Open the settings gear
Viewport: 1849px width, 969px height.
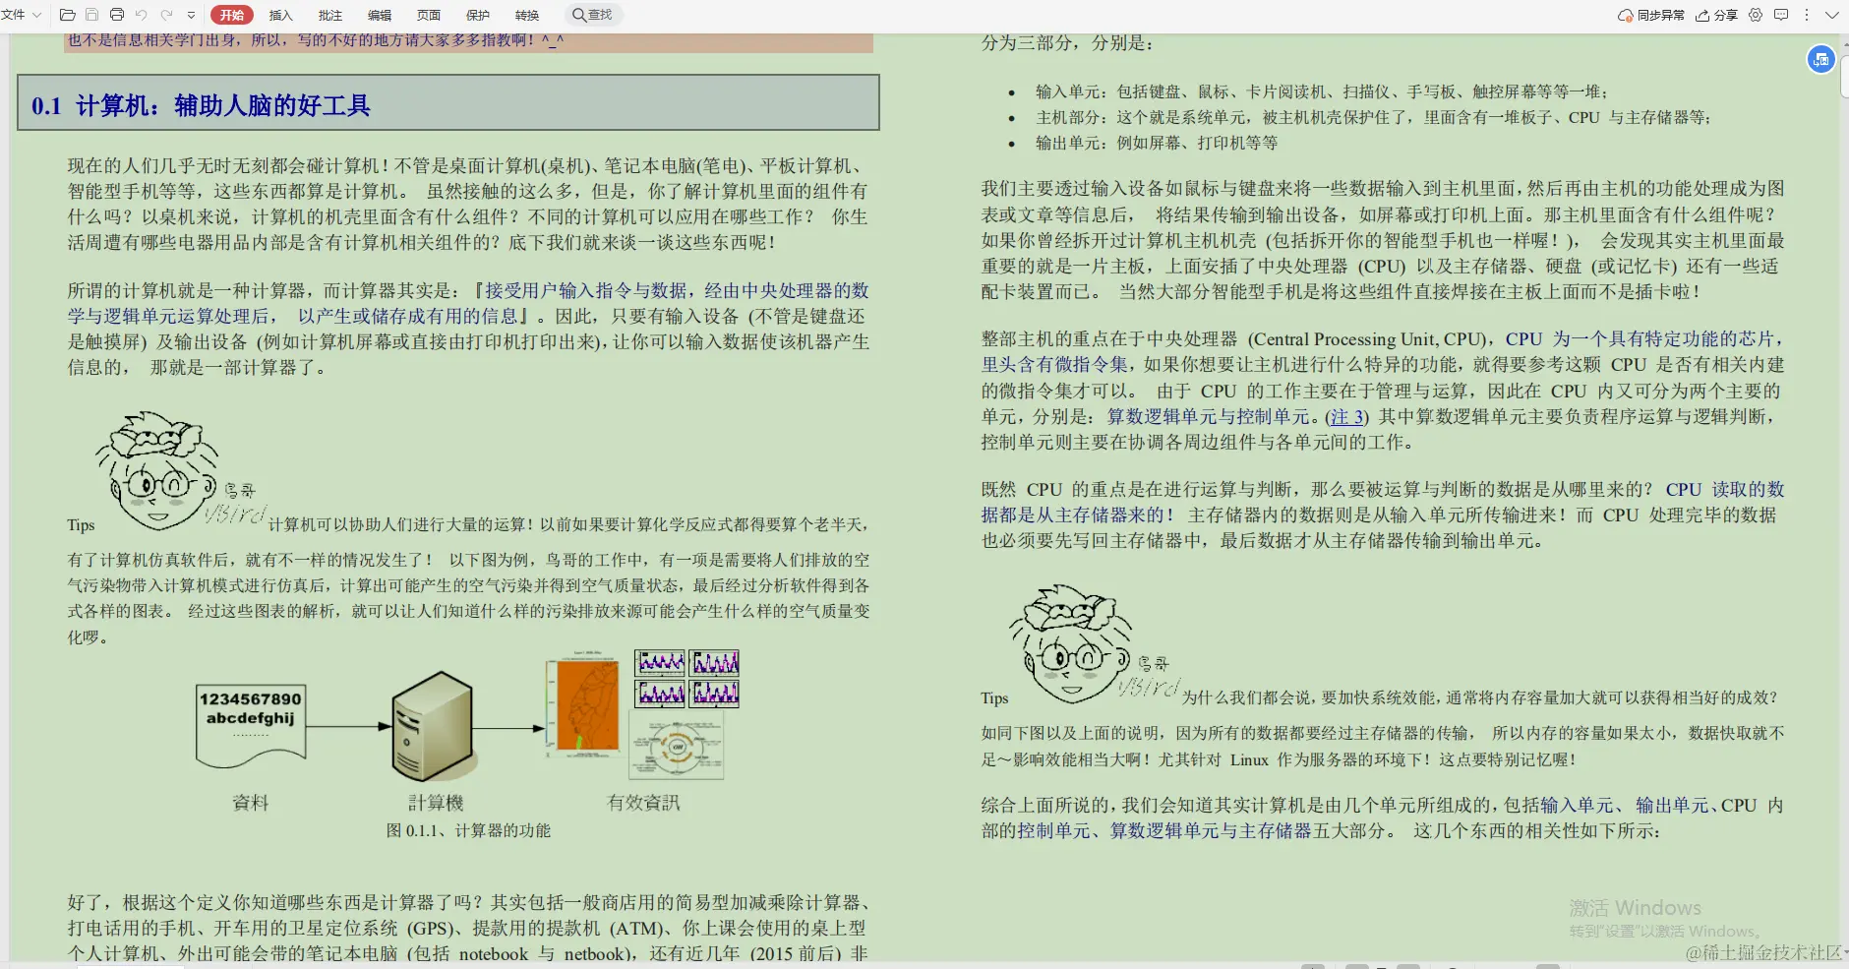(1757, 16)
